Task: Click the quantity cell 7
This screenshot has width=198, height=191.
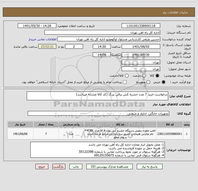Action: (46, 134)
